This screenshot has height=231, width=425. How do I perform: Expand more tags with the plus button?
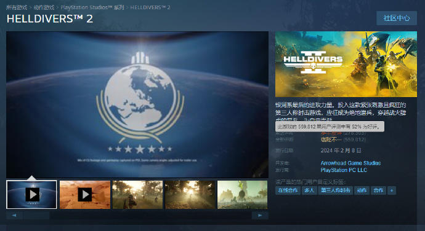pyautogui.click(x=392, y=190)
